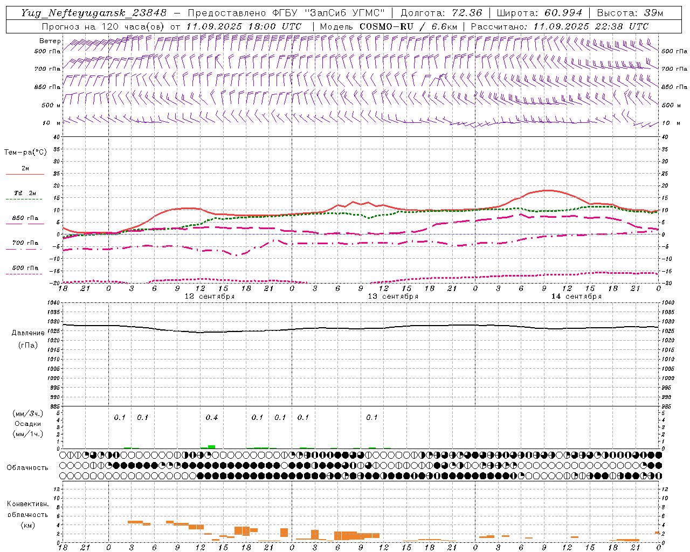The width and height of the screenshot is (690, 552).
Task: Click the Долгота: 72.36 header field
Action: pyautogui.click(x=441, y=13)
